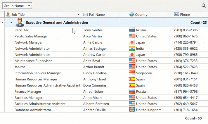Screen dimensions: 208x124
Task: Toggle sort on Group Name grouping box
Action: (17, 6)
